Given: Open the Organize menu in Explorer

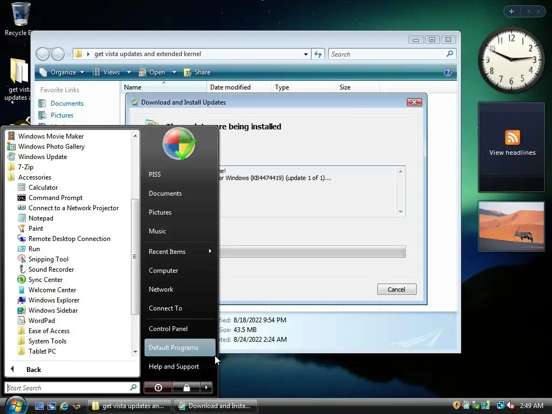Looking at the screenshot, I should click(62, 72).
